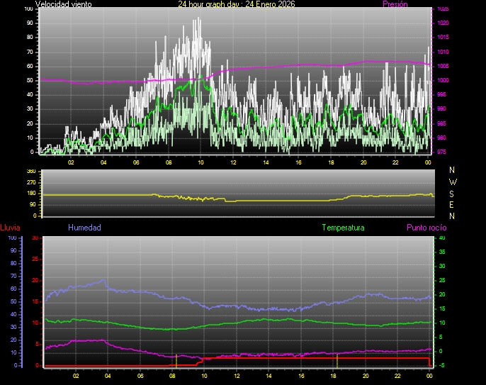
Task: Click the 'W' compass direction letter
Action: coord(453,182)
